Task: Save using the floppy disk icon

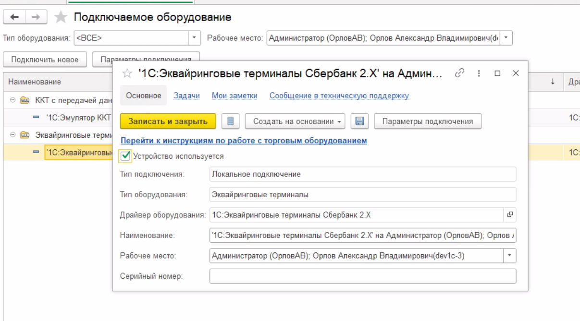Action: click(359, 121)
